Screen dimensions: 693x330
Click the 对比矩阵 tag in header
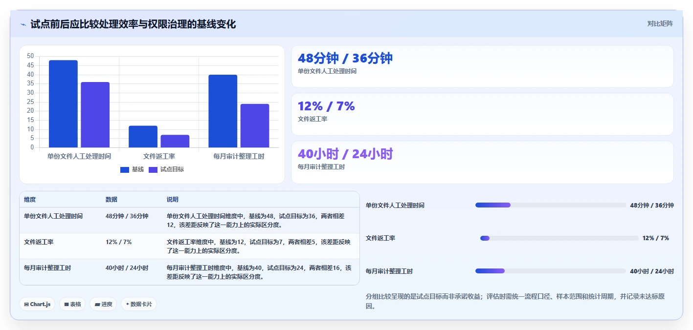[x=660, y=23]
